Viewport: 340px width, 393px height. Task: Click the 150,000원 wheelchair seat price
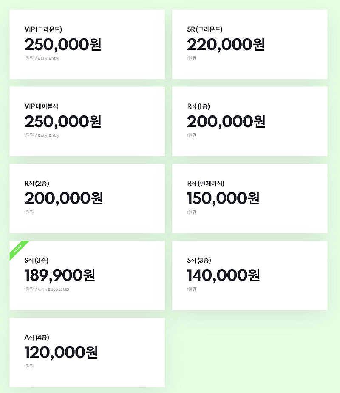coord(224,198)
